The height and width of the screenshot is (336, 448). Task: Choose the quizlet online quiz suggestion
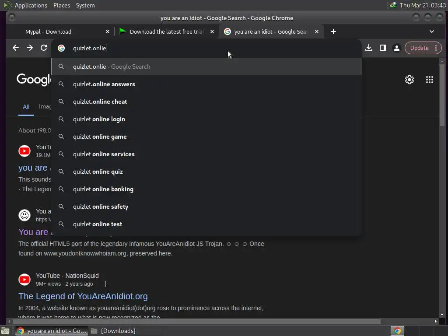(206, 171)
